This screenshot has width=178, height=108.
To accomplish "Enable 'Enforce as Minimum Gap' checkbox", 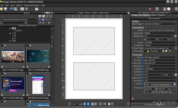I will tap(150, 92).
